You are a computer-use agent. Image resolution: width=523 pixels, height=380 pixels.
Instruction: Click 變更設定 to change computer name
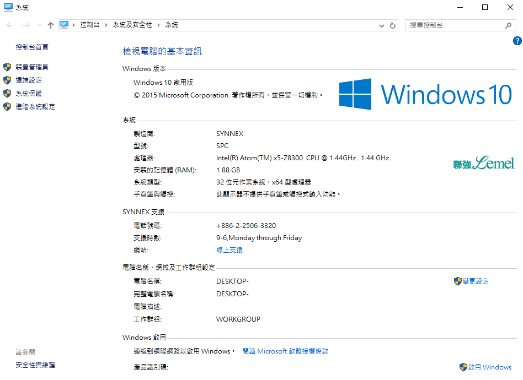(476, 281)
